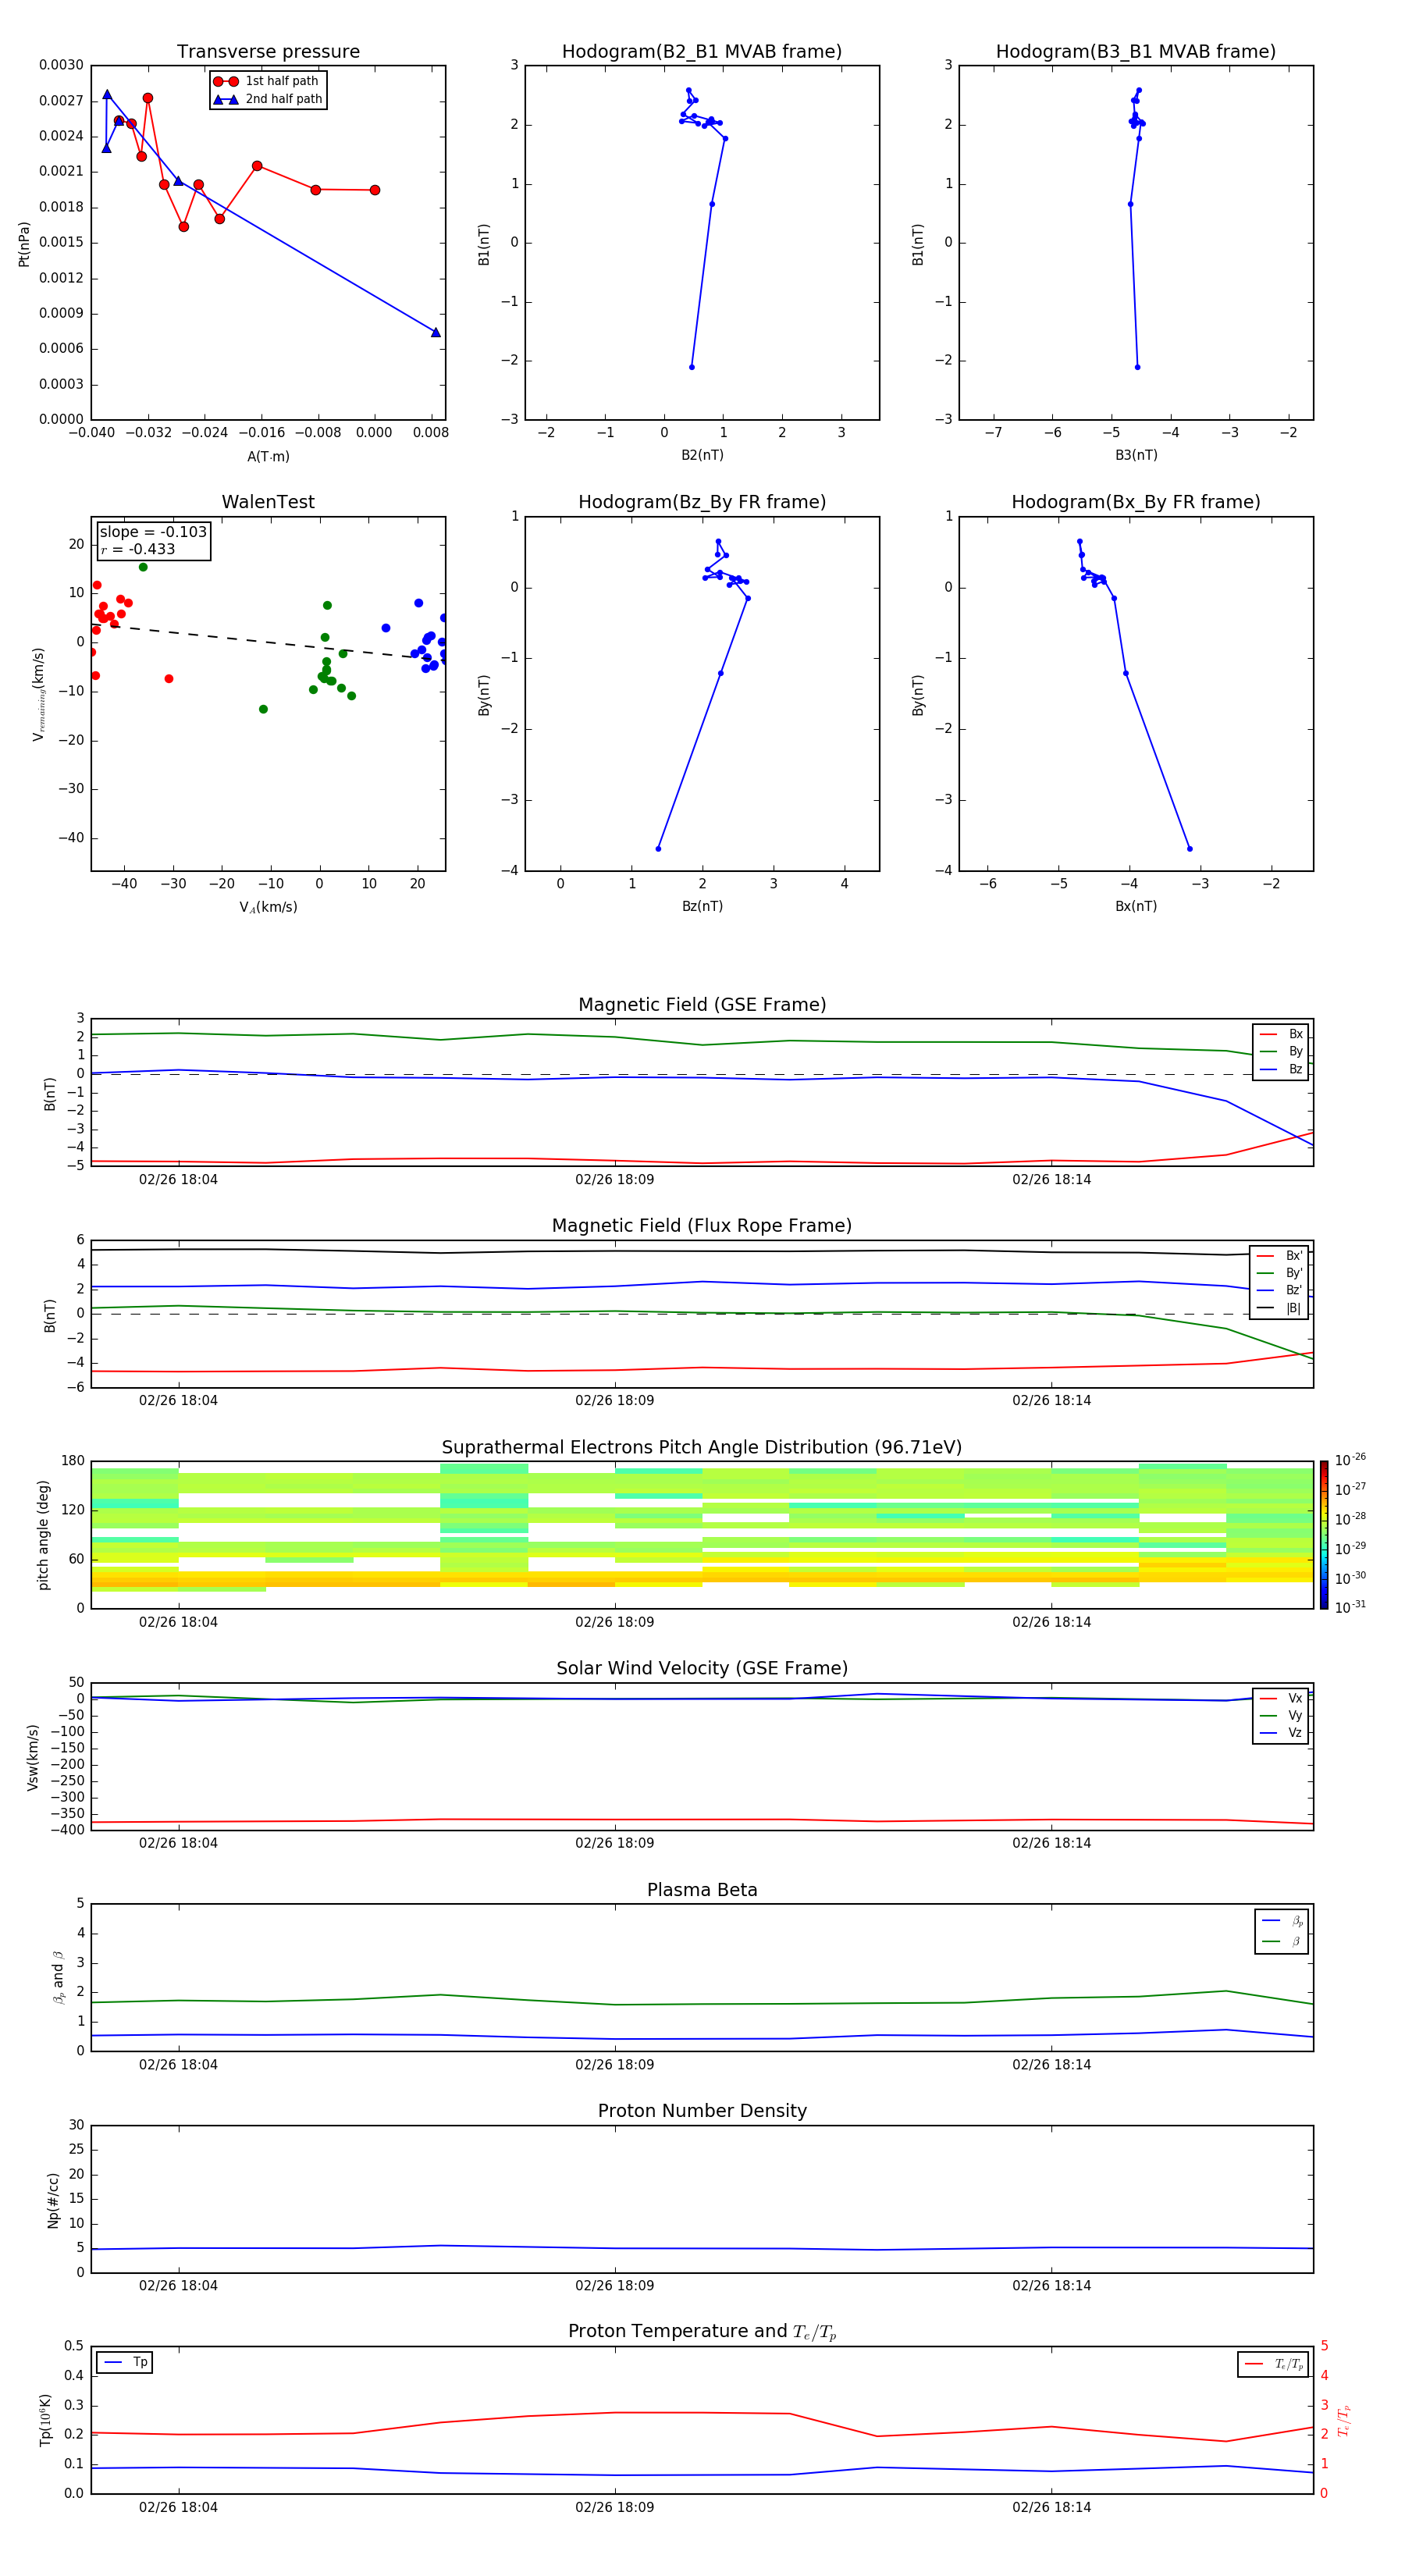Click the "A(T·m)" x-axis label
This screenshot has width=1405, height=2576.
[268, 457]
